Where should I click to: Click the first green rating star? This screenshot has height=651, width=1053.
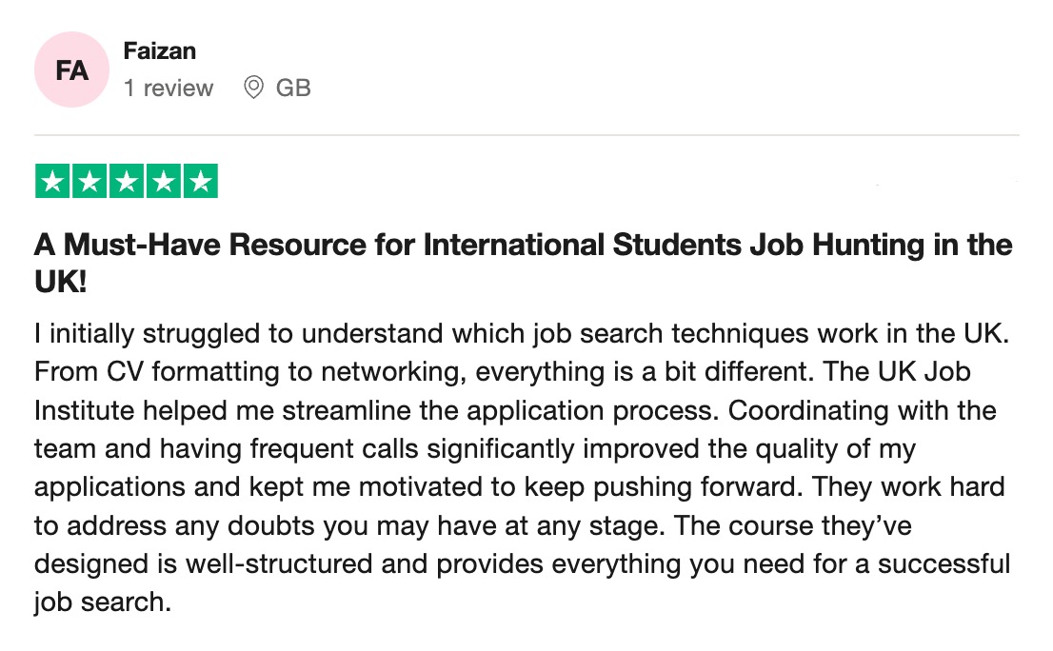coord(52,181)
